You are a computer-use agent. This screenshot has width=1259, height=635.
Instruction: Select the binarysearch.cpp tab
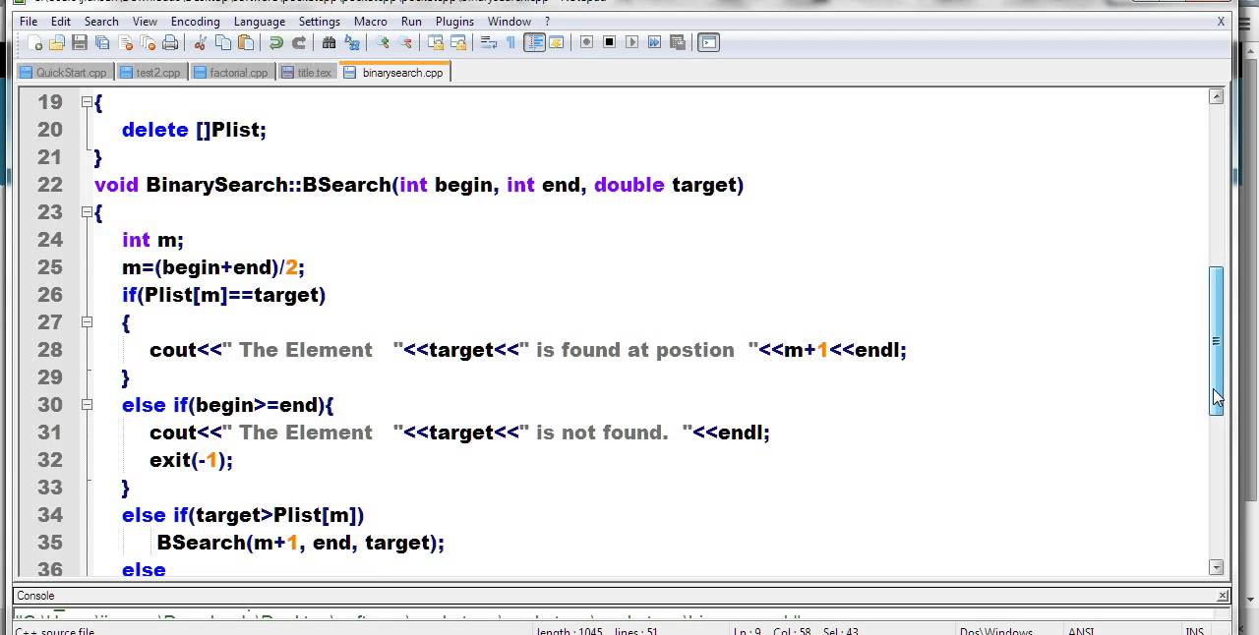pyautogui.click(x=394, y=72)
